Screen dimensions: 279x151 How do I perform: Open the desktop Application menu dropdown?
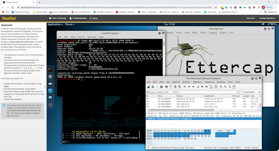tap(55, 24)
